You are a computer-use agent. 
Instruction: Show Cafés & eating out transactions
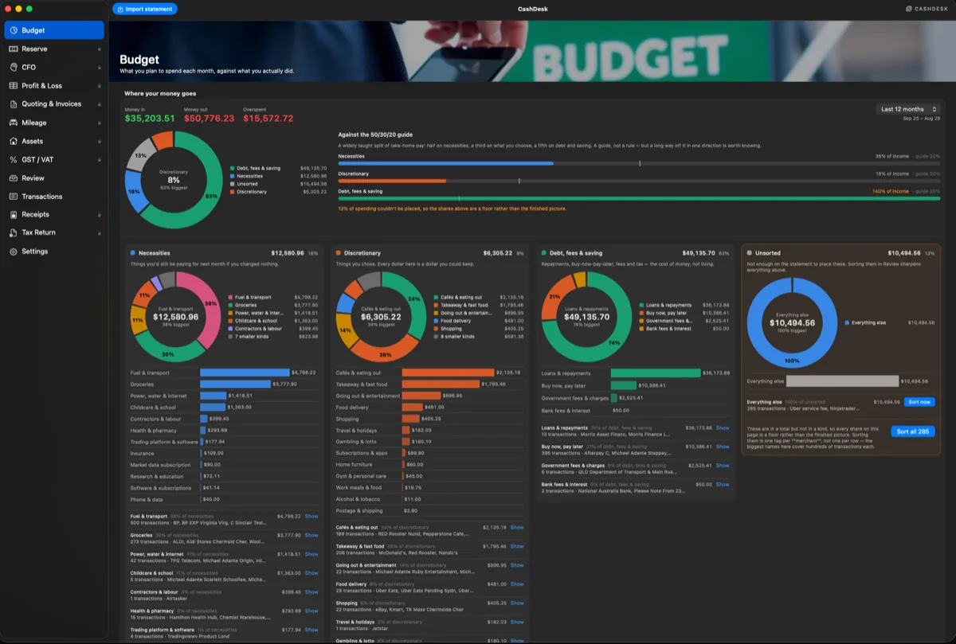[x=517, y=527]
